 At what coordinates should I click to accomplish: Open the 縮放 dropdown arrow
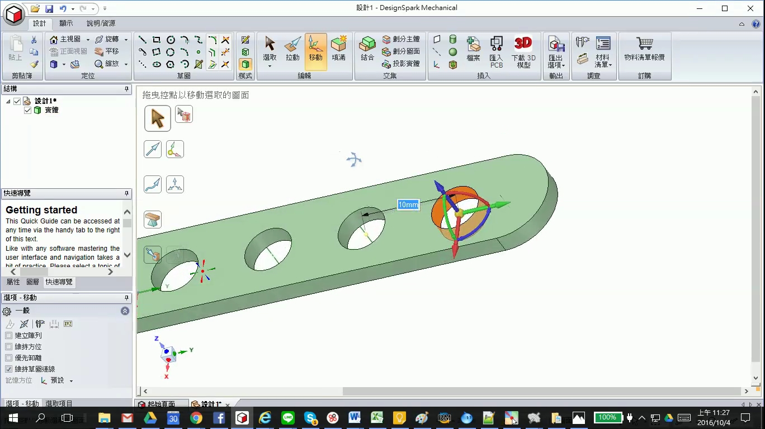click(x=126, y=64)
